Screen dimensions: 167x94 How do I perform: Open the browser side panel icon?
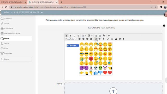161,7
